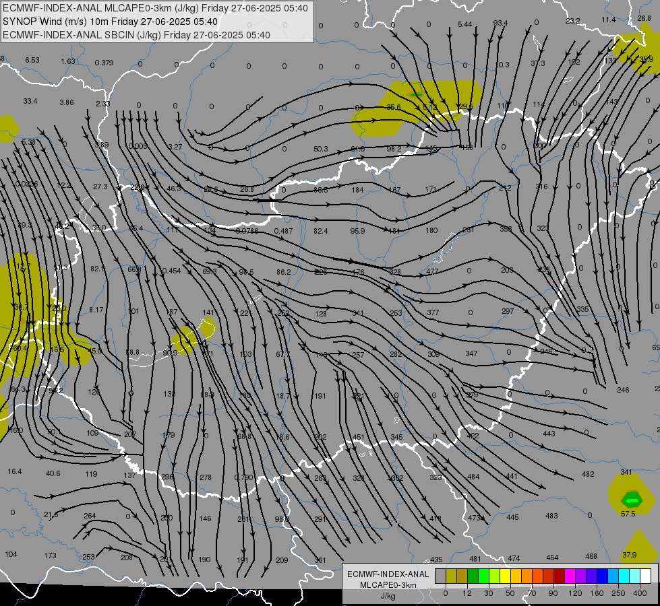
Task: Click the map value '95.9'
Action: pos(357,231)
